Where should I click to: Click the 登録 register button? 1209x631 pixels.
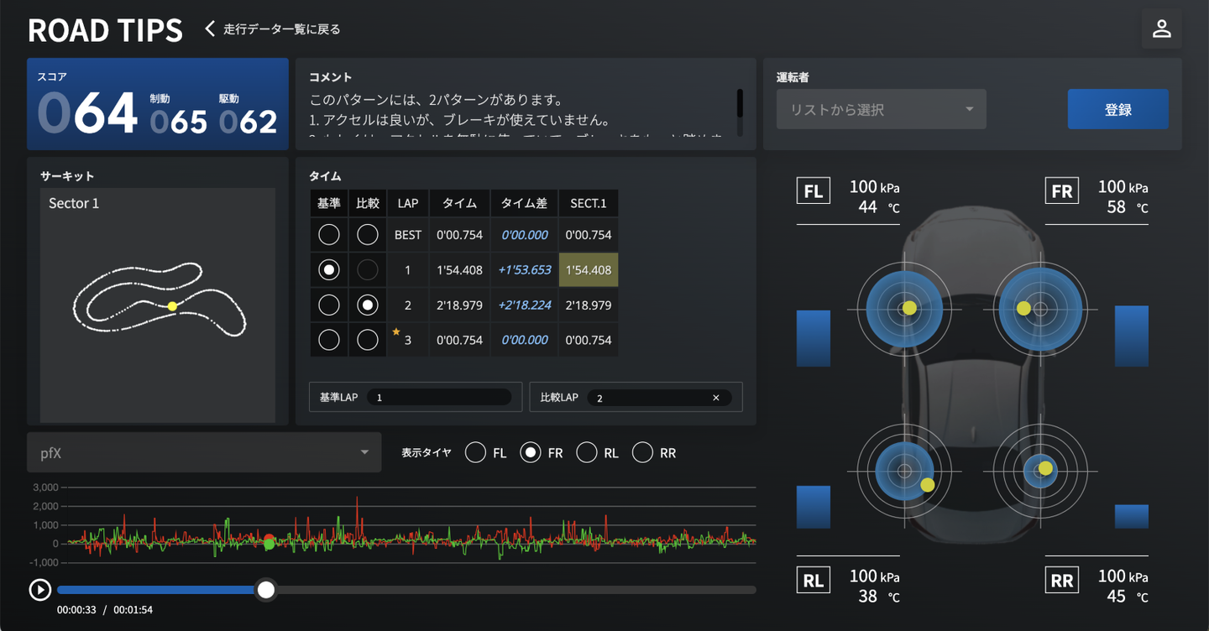1117,110
